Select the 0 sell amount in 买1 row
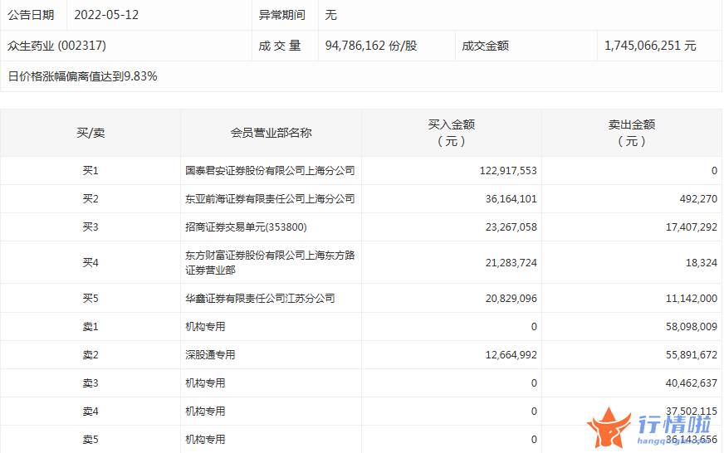The width and height of the screenshot is (724, 453). tap(714, 171)
